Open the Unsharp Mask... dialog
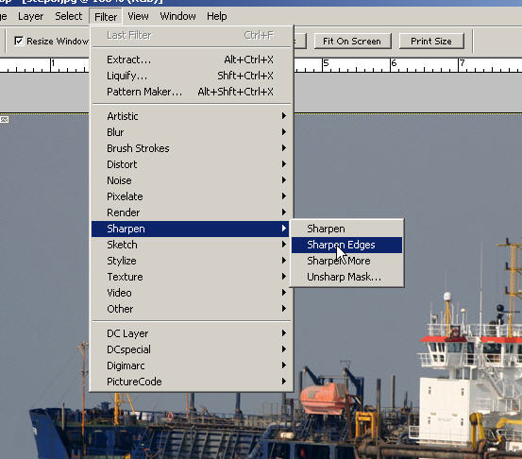The image size is (522, 459). (x=346, y=277)
